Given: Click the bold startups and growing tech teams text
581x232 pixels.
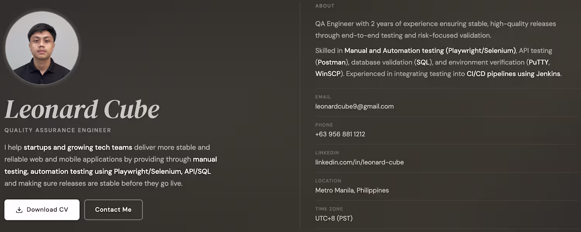Looking at the screenshot, I should 78,147.
